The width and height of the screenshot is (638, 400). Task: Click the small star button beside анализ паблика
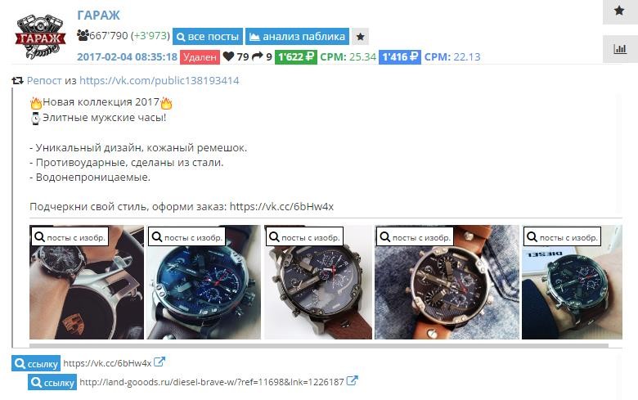[360, 37]
